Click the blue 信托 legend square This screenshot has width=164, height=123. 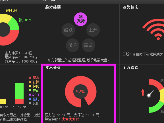30,99
